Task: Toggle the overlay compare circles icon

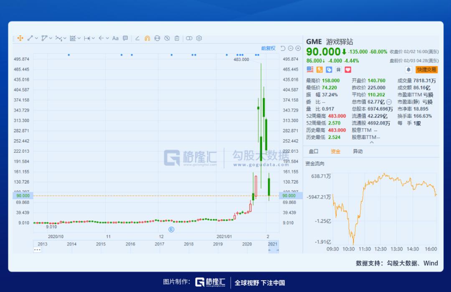Action: [189, 38]
